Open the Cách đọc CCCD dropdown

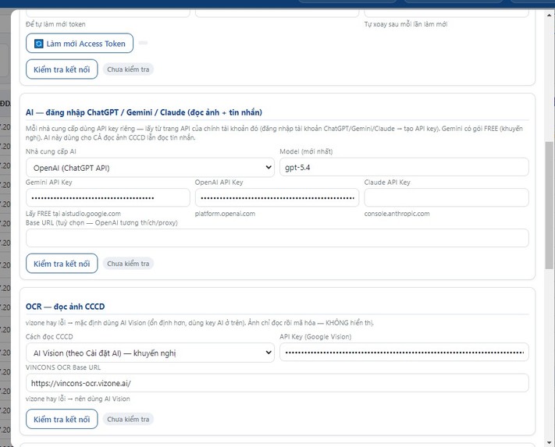(x=150, y=353)
